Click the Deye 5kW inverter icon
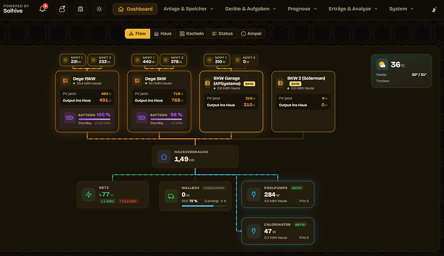This screenshot has height=256, width=444. point(137,80)
